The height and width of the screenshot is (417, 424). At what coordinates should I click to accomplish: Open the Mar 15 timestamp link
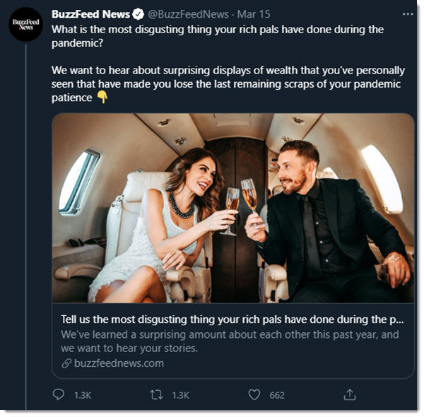[252, 15]
